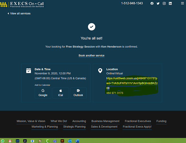Viewport: 186px width, 143px height.
Task: Open the Facebook page icon
Action: (x=152, y=3)
